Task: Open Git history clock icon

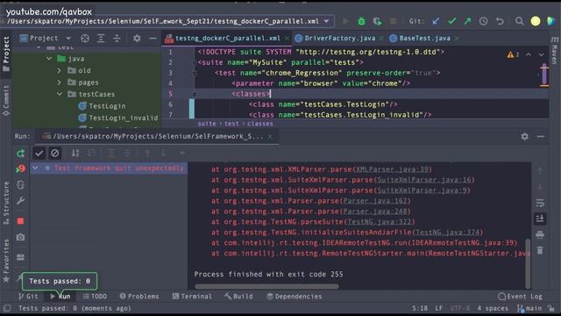Action: 483,21
